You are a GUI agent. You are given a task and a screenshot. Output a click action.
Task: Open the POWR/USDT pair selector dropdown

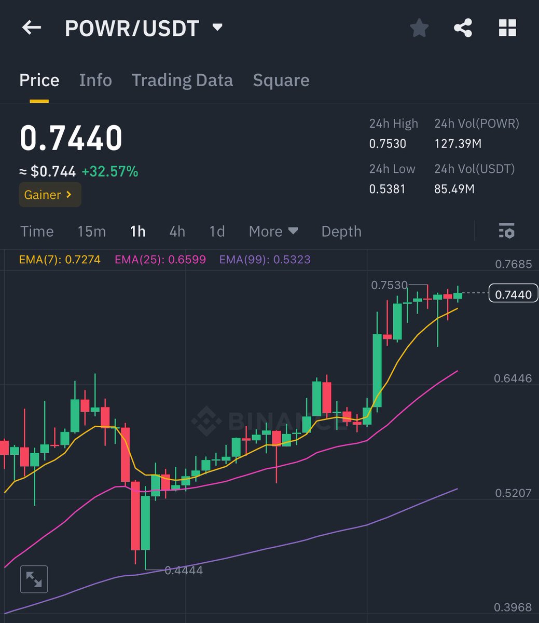144,28
